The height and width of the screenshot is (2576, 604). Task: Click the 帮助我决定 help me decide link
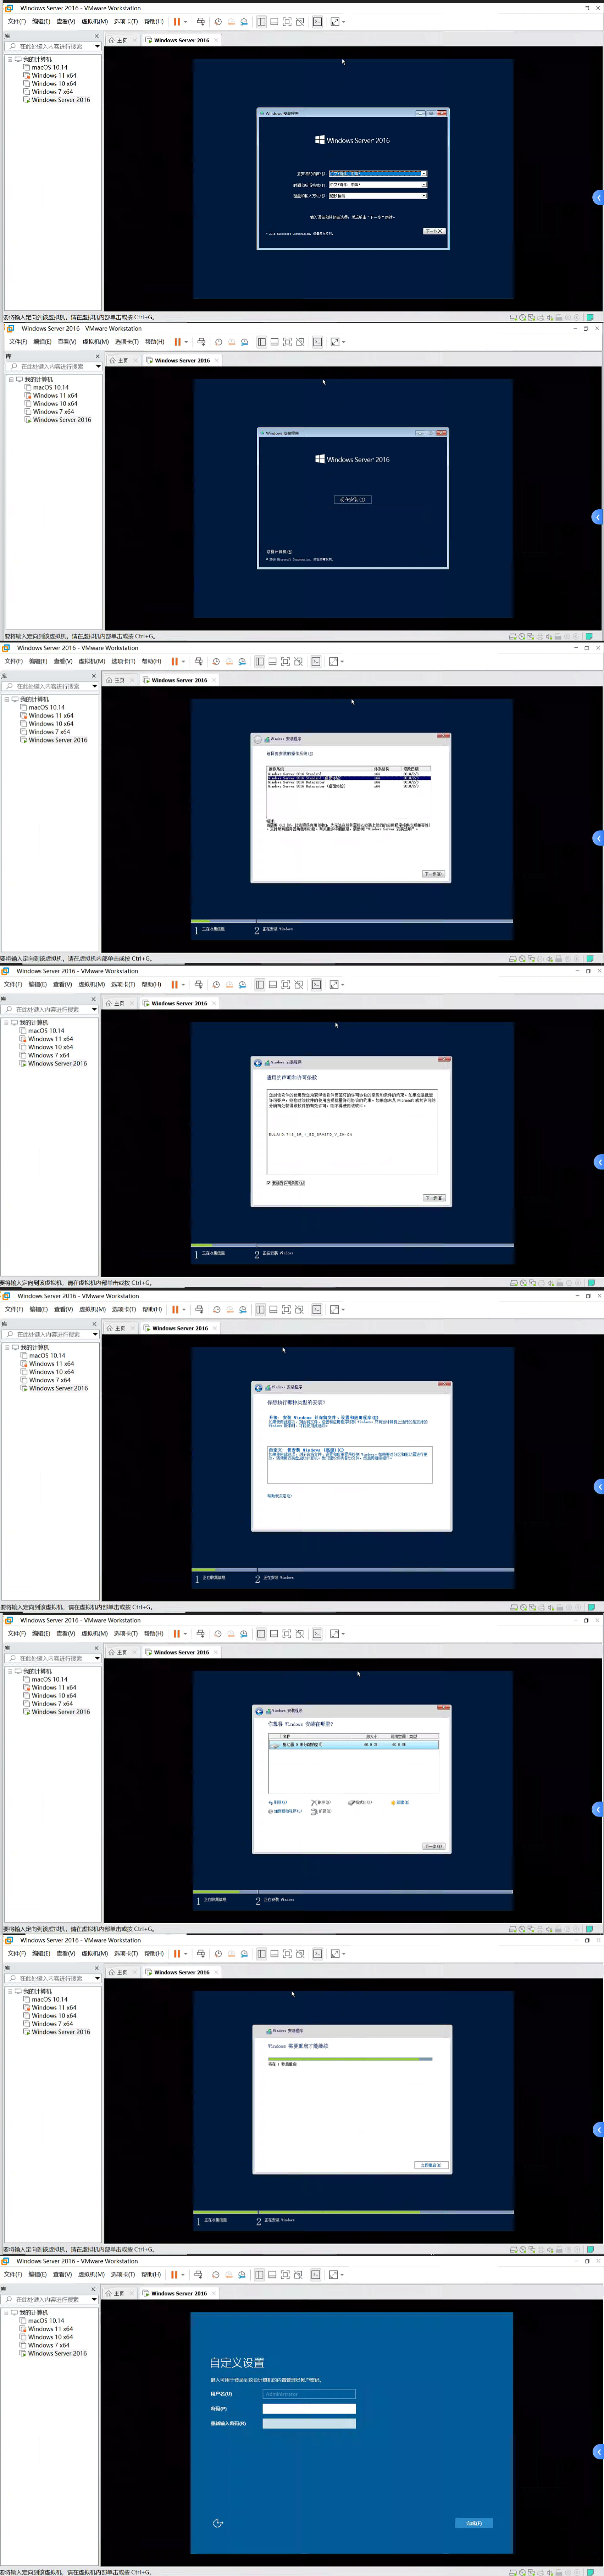tap(279, 1495)
